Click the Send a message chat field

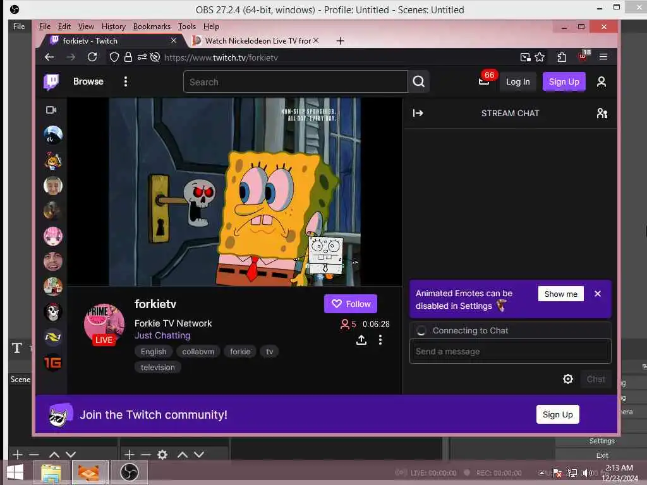[x=510, y=351]
